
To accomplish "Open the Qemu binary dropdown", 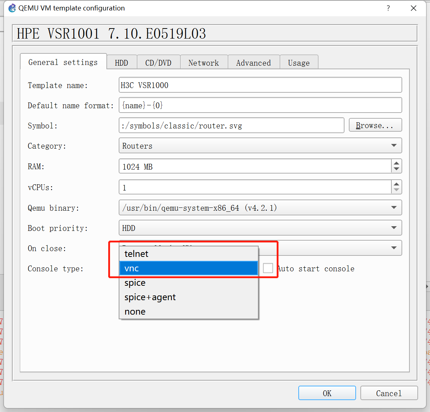I will coord(260,208).
